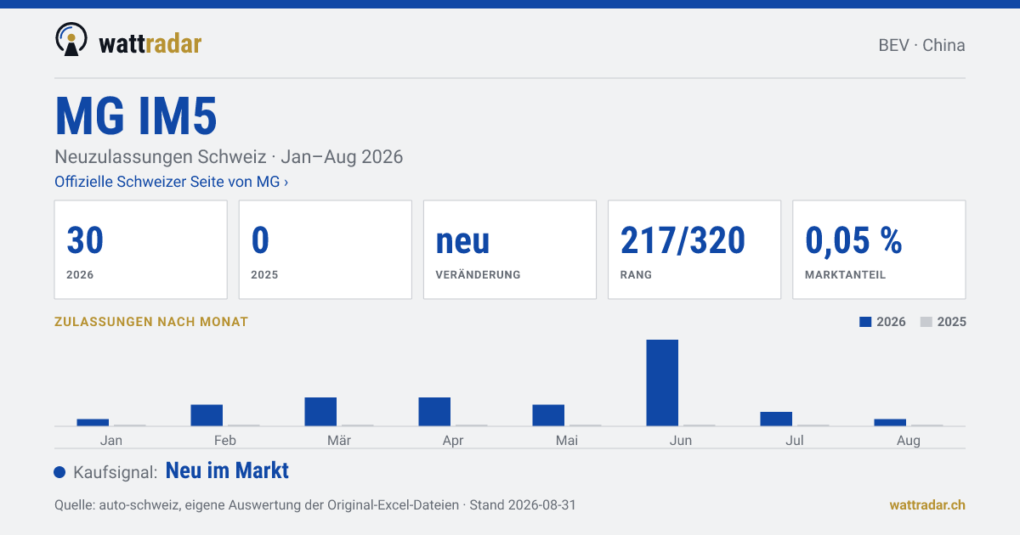Click the wattradar brand name
The height and width of the screenshot is (535, 1020).
pos(150,42)
